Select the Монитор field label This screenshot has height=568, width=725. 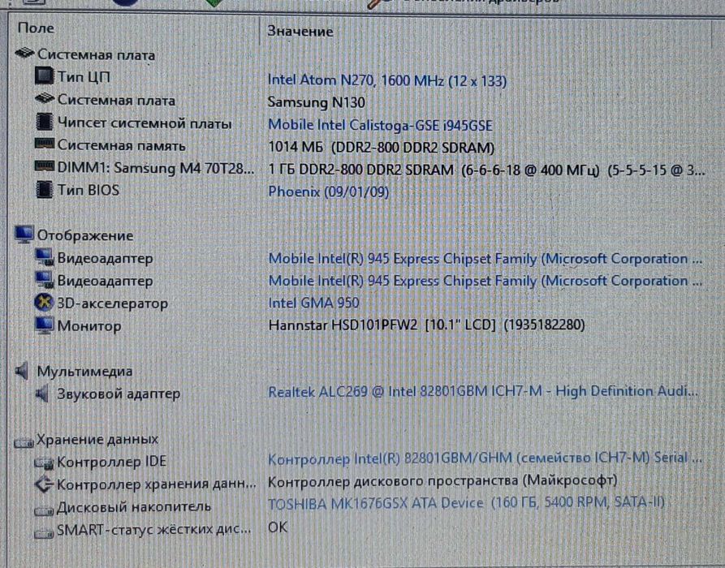89,326
